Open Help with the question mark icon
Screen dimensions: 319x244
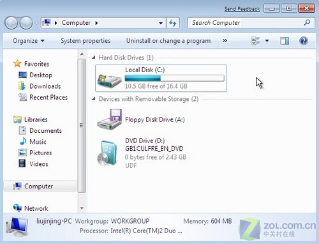304,41
